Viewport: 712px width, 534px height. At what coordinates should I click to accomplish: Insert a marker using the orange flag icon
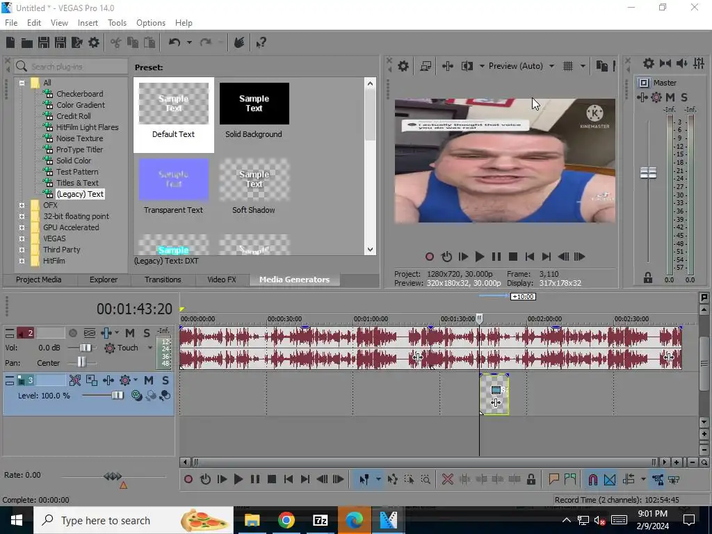click(x=553, y=479)
